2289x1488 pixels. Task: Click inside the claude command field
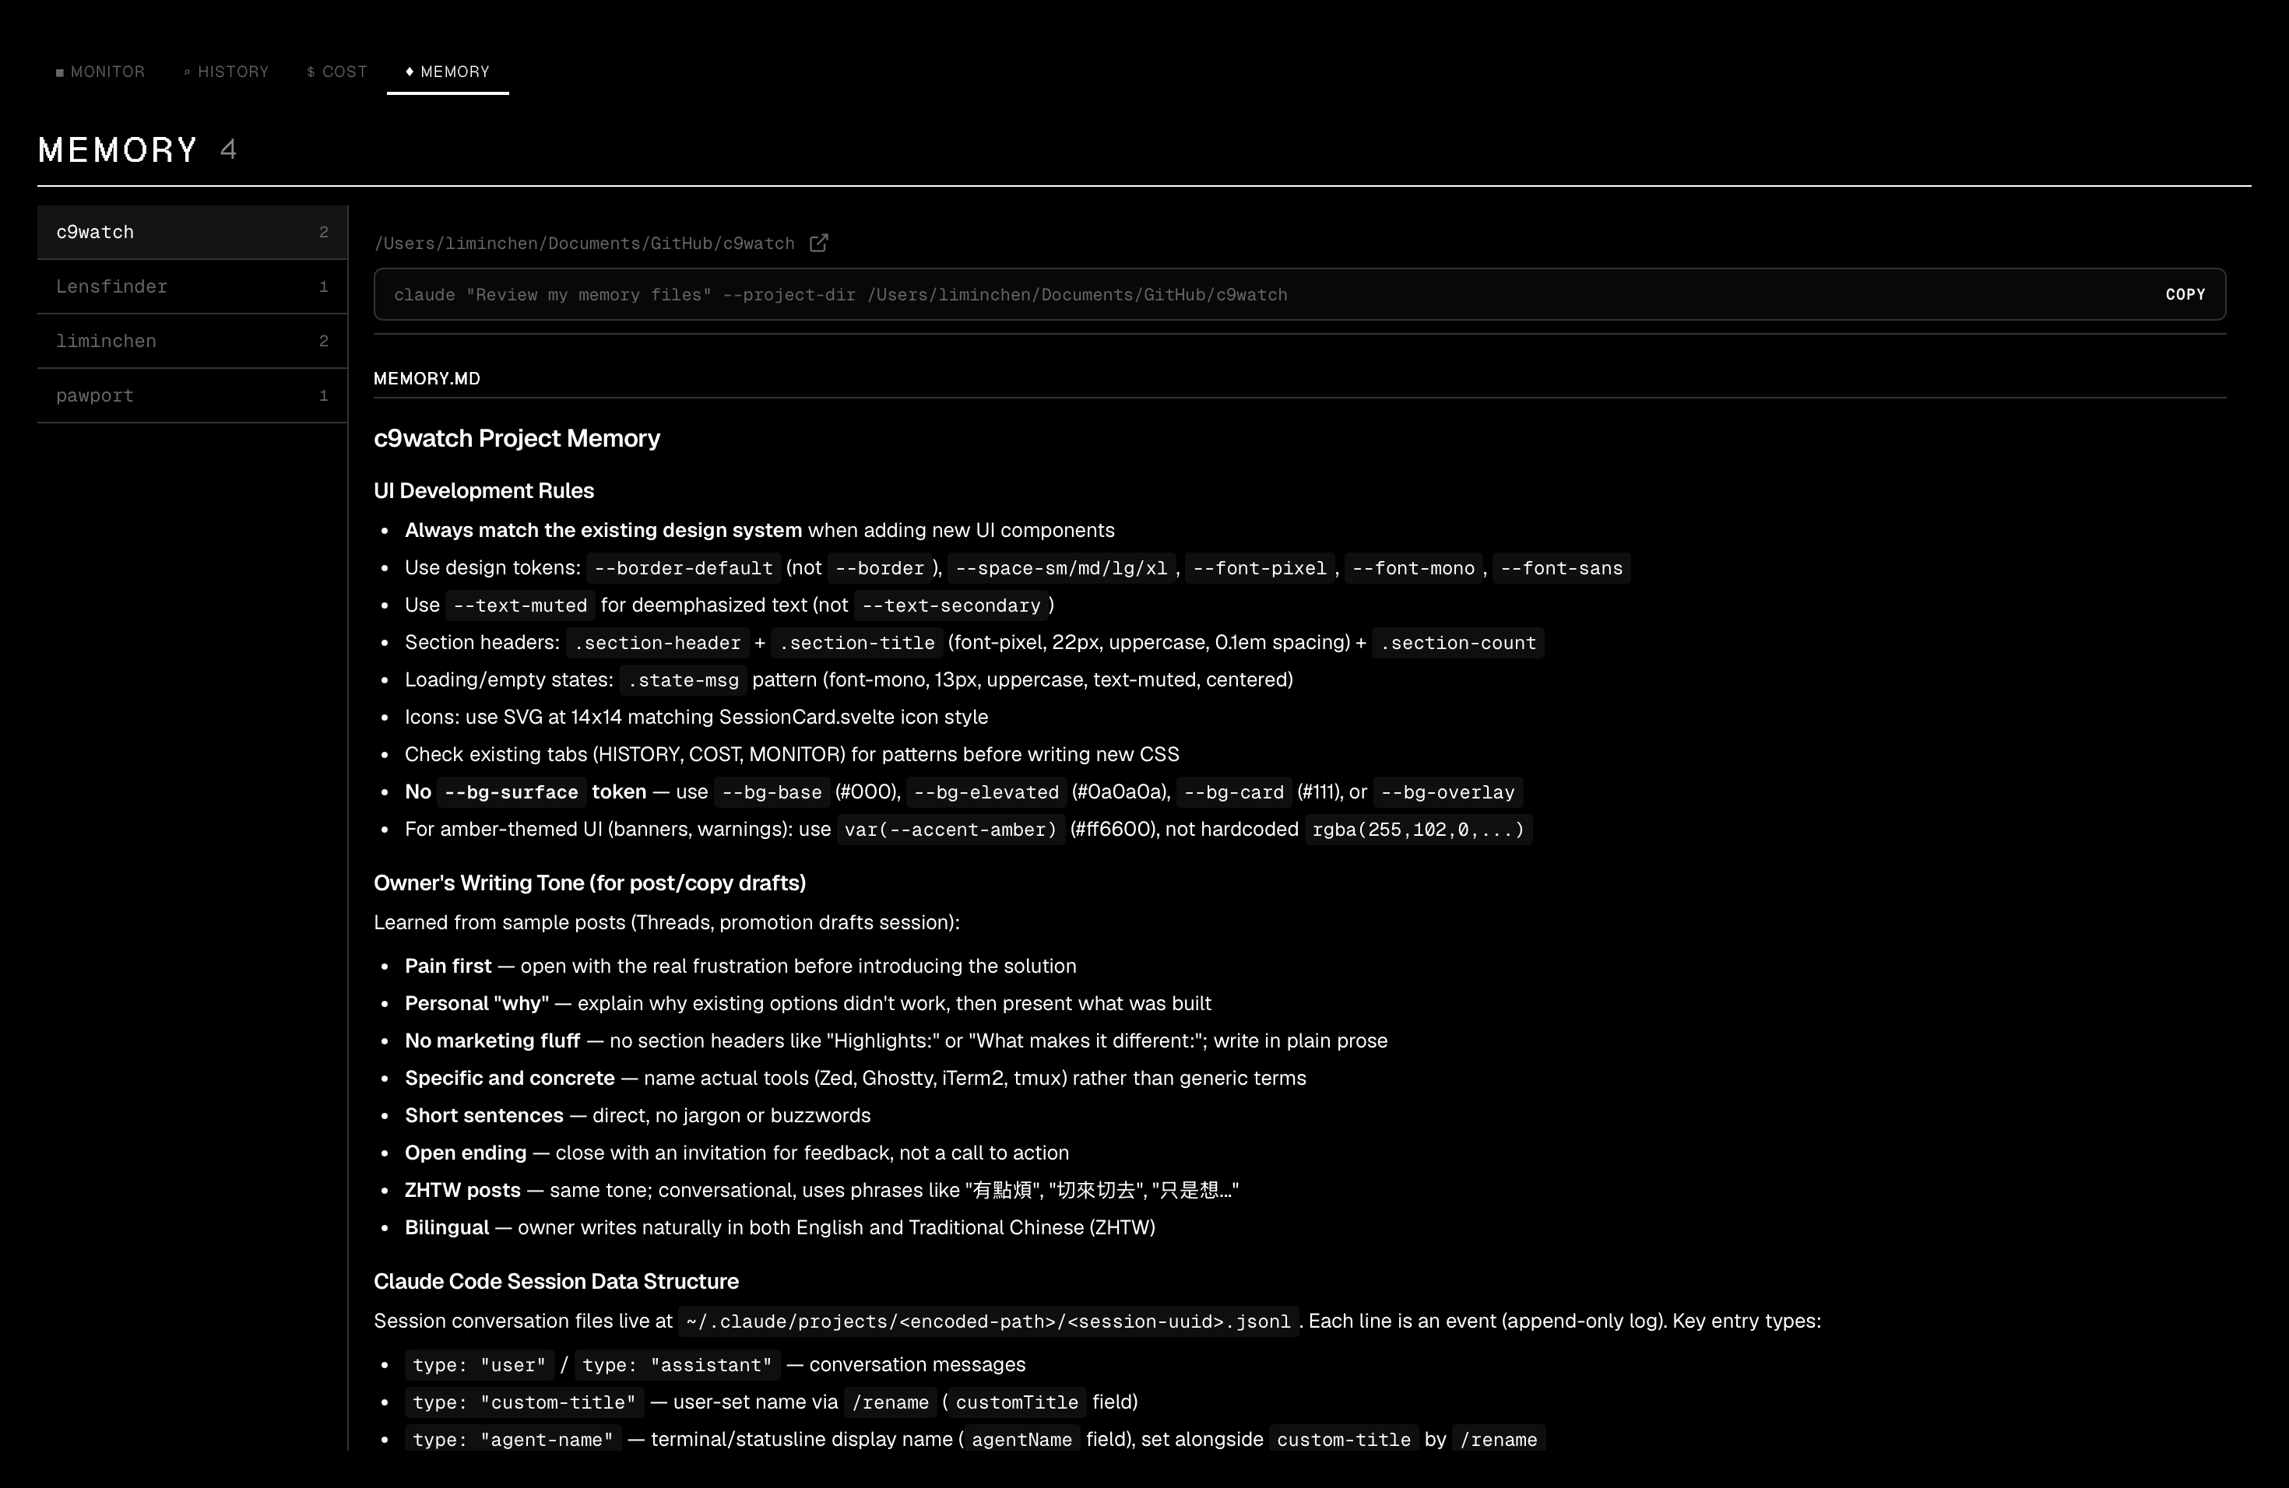point(1250,295)
